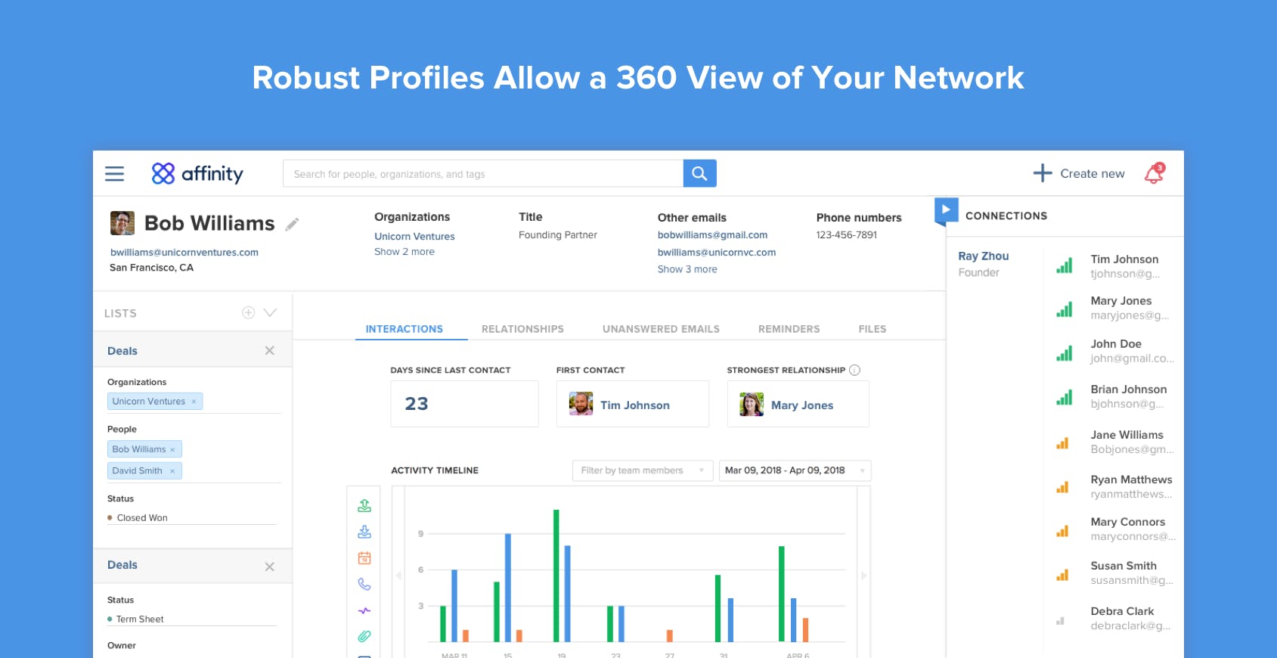Screen dimensions: 1277x658
Task: Open Tim Johnson first contact card
Action: click(x=633, y=404)
